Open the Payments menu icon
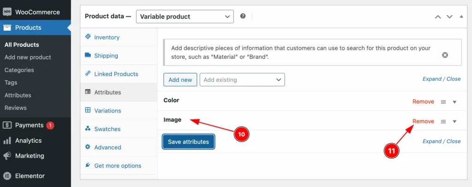The width and height of the screenshot is (472, 187). point(7,125)
